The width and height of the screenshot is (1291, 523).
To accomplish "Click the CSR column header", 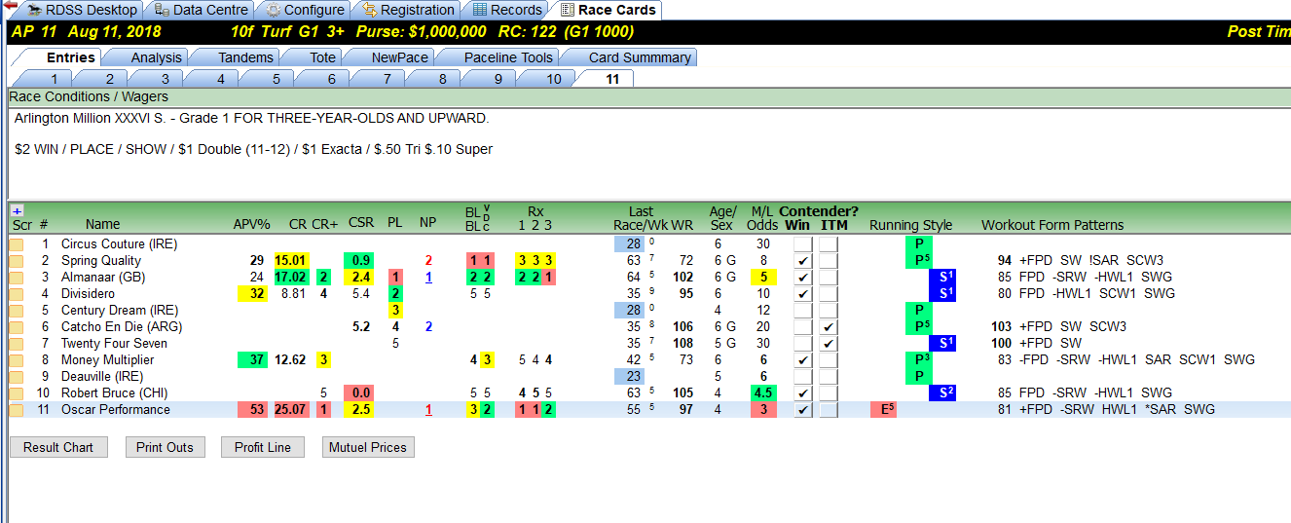I will point(361,225).
